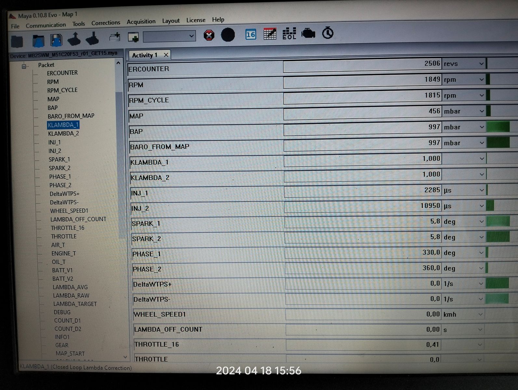
Task: Click the add new window icon
Action: tap(133, 37)
